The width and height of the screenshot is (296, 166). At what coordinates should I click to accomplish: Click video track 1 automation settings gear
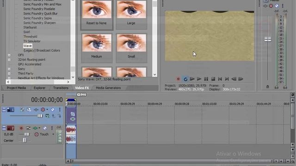pos(43,110)
